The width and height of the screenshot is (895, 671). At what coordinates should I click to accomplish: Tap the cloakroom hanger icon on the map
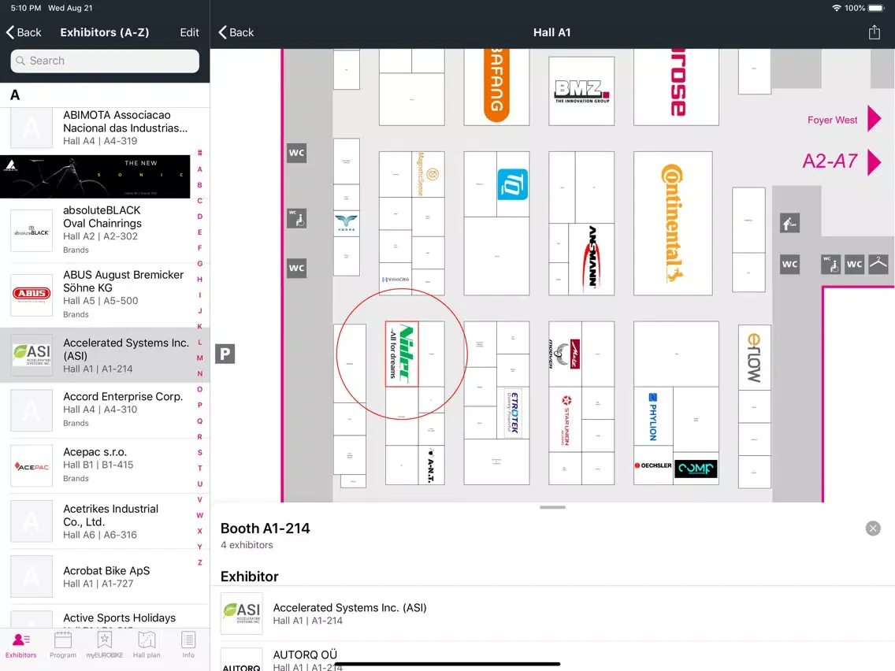click(878, 264)
